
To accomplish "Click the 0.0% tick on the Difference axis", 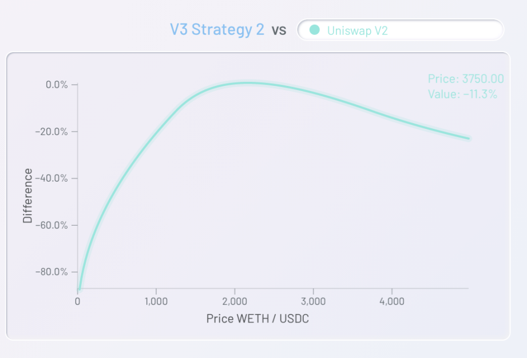I will (x=57, y=84).
